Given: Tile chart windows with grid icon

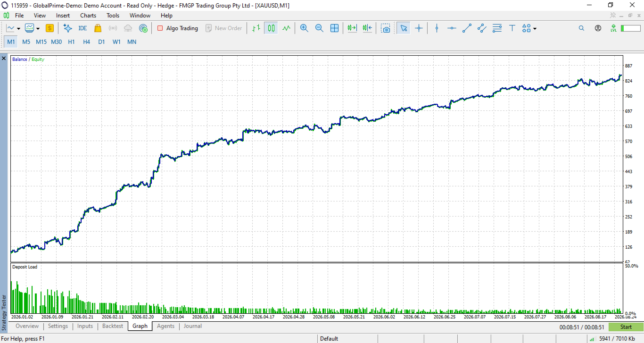Looking at the screenshot, I should coord(334,28).
